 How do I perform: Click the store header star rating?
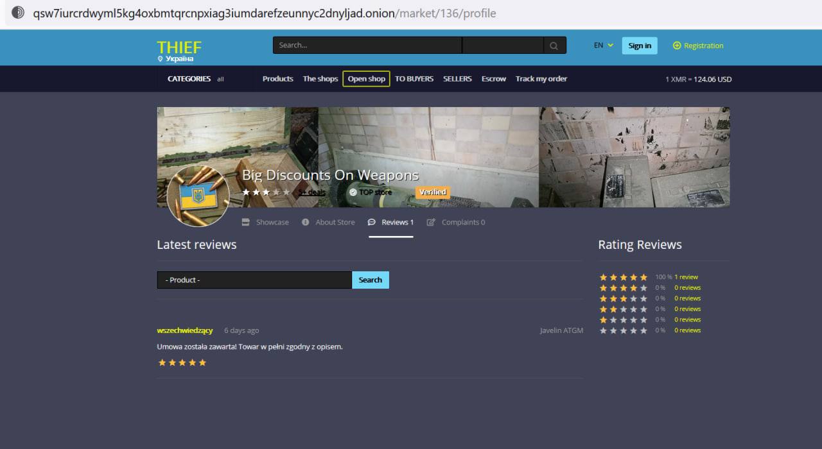(x=266, y=192)
